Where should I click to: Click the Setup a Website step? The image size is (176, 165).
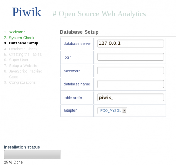23,66
